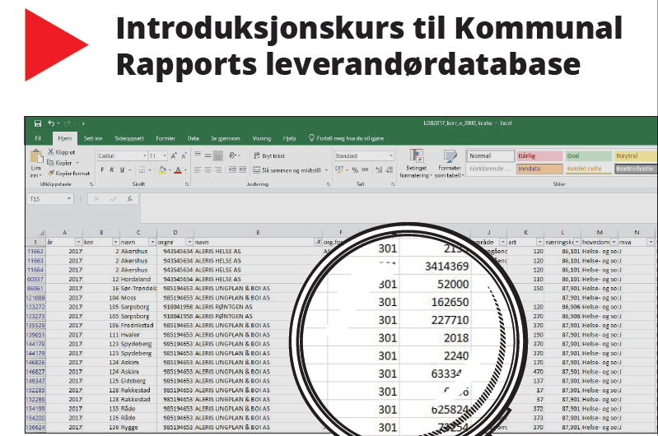This screenshot has width=658, height=436.
Task: Open Formater som tabell menu
Action: click(450, 164)
